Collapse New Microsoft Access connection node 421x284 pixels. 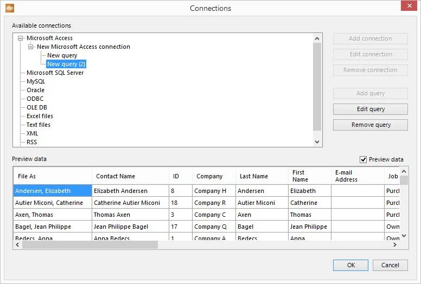click(30, 47)
